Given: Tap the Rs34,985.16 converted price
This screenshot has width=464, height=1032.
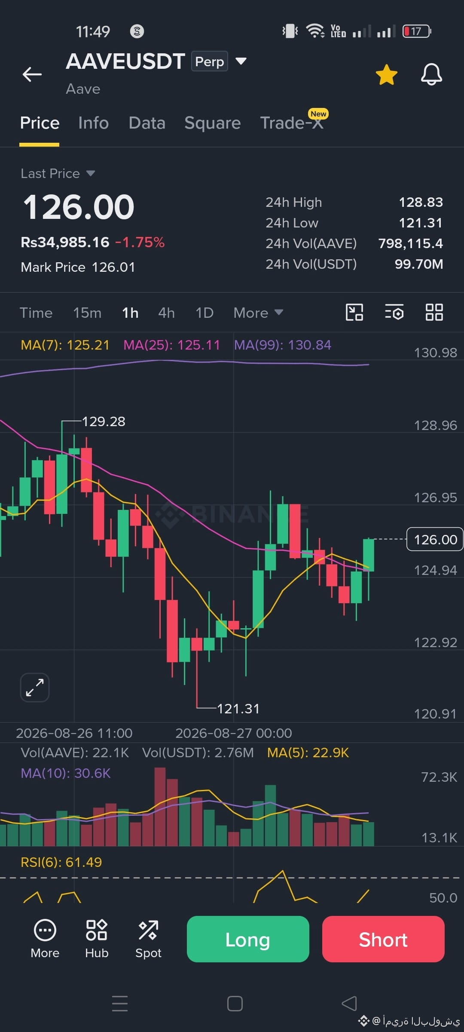Looking at the screenshot, I should coord(65,242).
